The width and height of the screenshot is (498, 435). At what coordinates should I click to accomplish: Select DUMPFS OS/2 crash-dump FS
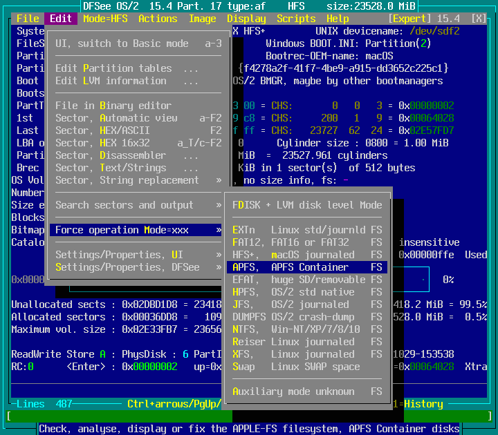click(x=307, y=317)
